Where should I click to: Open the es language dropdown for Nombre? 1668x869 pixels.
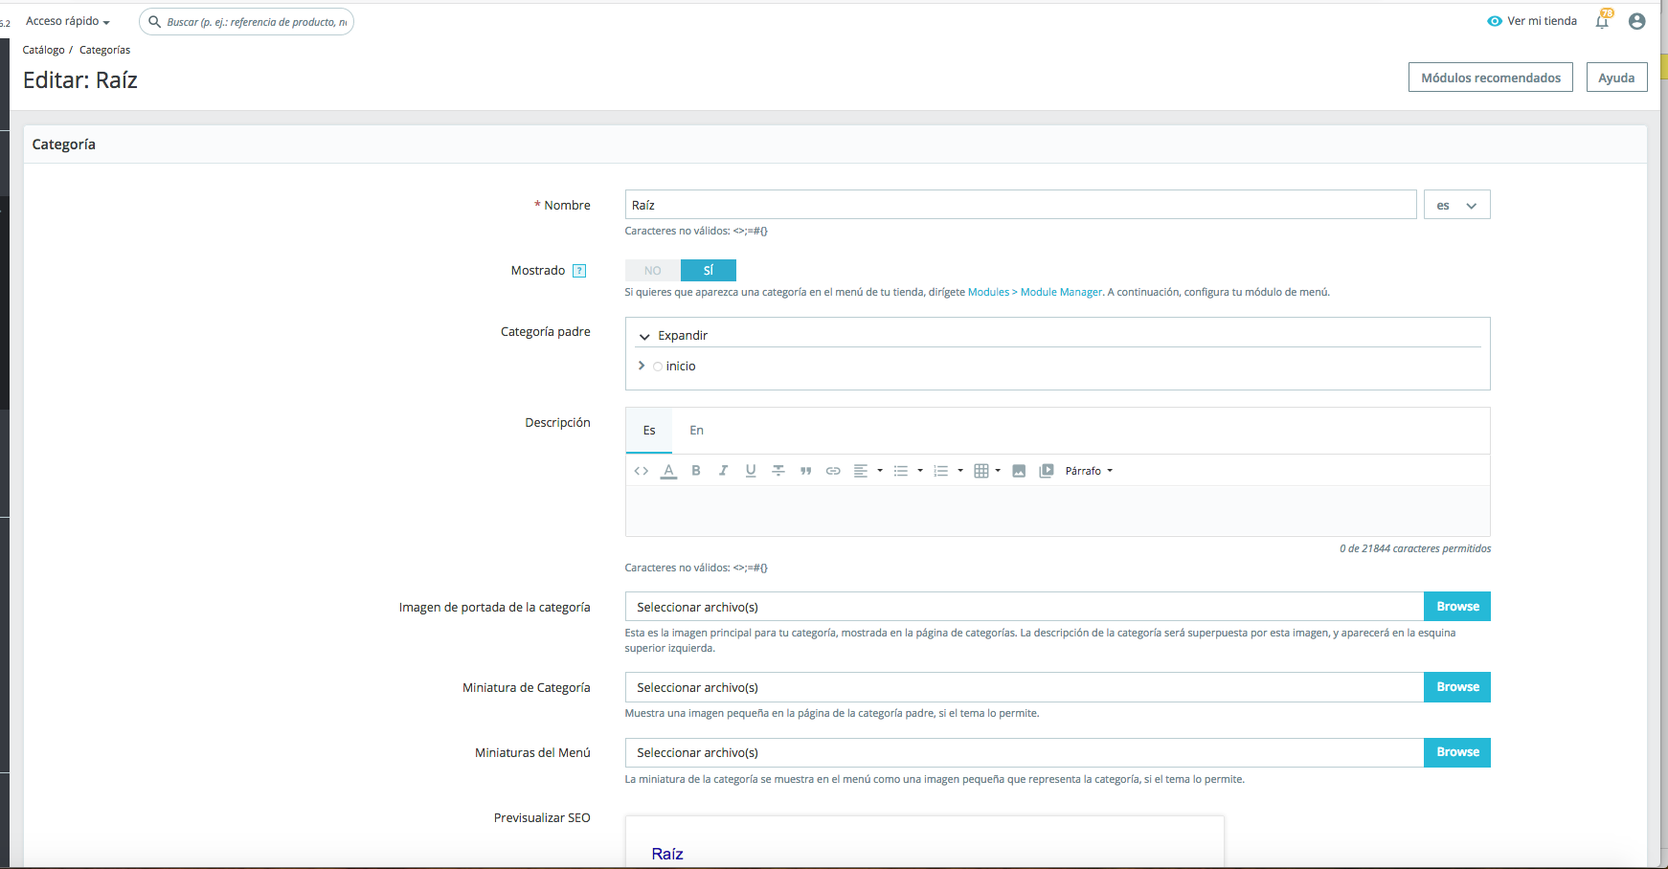pos(1457,205)
